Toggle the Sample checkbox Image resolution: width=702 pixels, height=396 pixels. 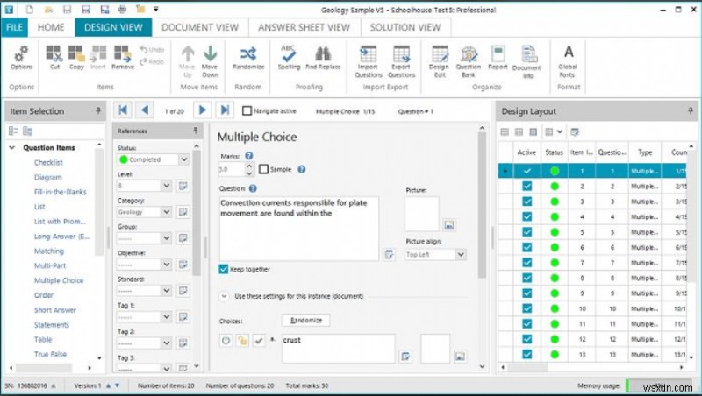click(264, 169)
